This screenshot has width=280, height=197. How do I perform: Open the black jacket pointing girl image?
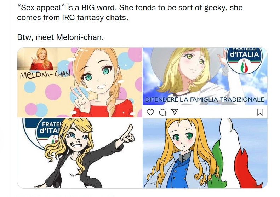79,153
